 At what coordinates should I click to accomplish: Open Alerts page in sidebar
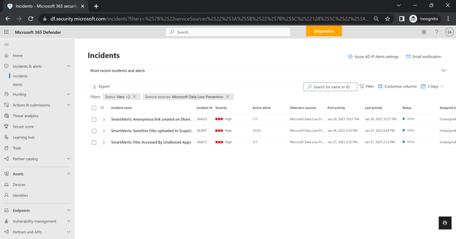18,85
